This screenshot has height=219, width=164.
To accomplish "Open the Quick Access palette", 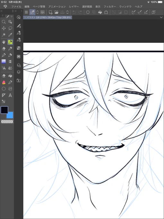I will pos(19,17).
